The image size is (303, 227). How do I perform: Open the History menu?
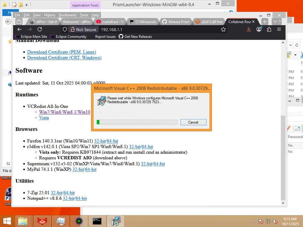click(x=49, y=15)
